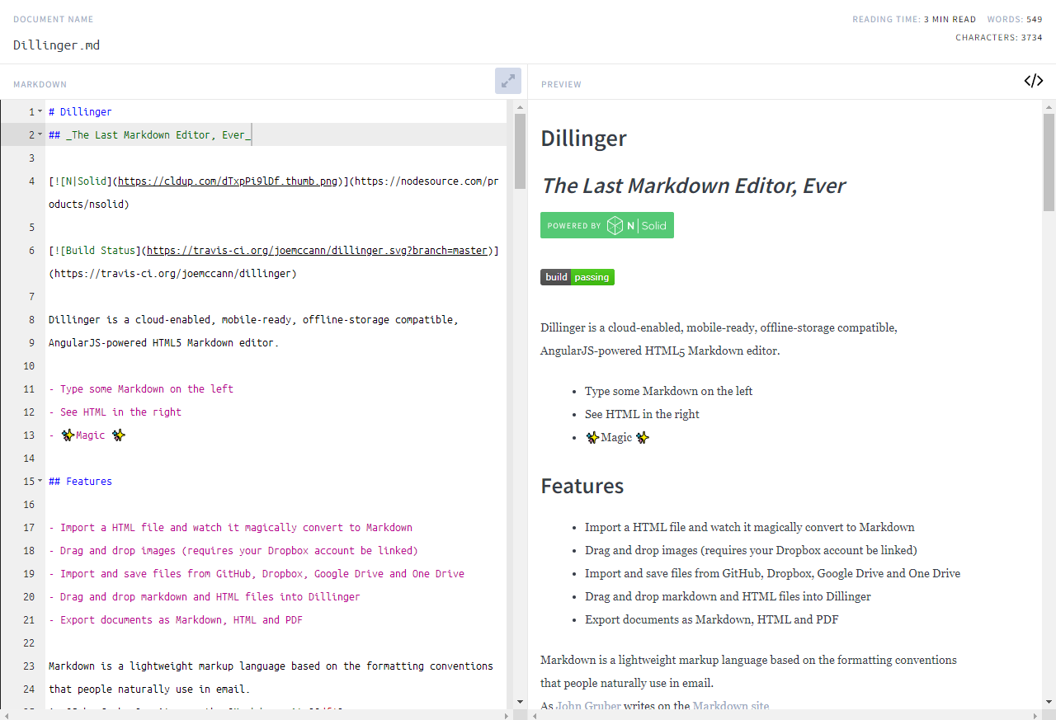
Task: Click the preview pane's vertical scrollbar thumb
Action: pyautogui.click(x=1049, y=162)
